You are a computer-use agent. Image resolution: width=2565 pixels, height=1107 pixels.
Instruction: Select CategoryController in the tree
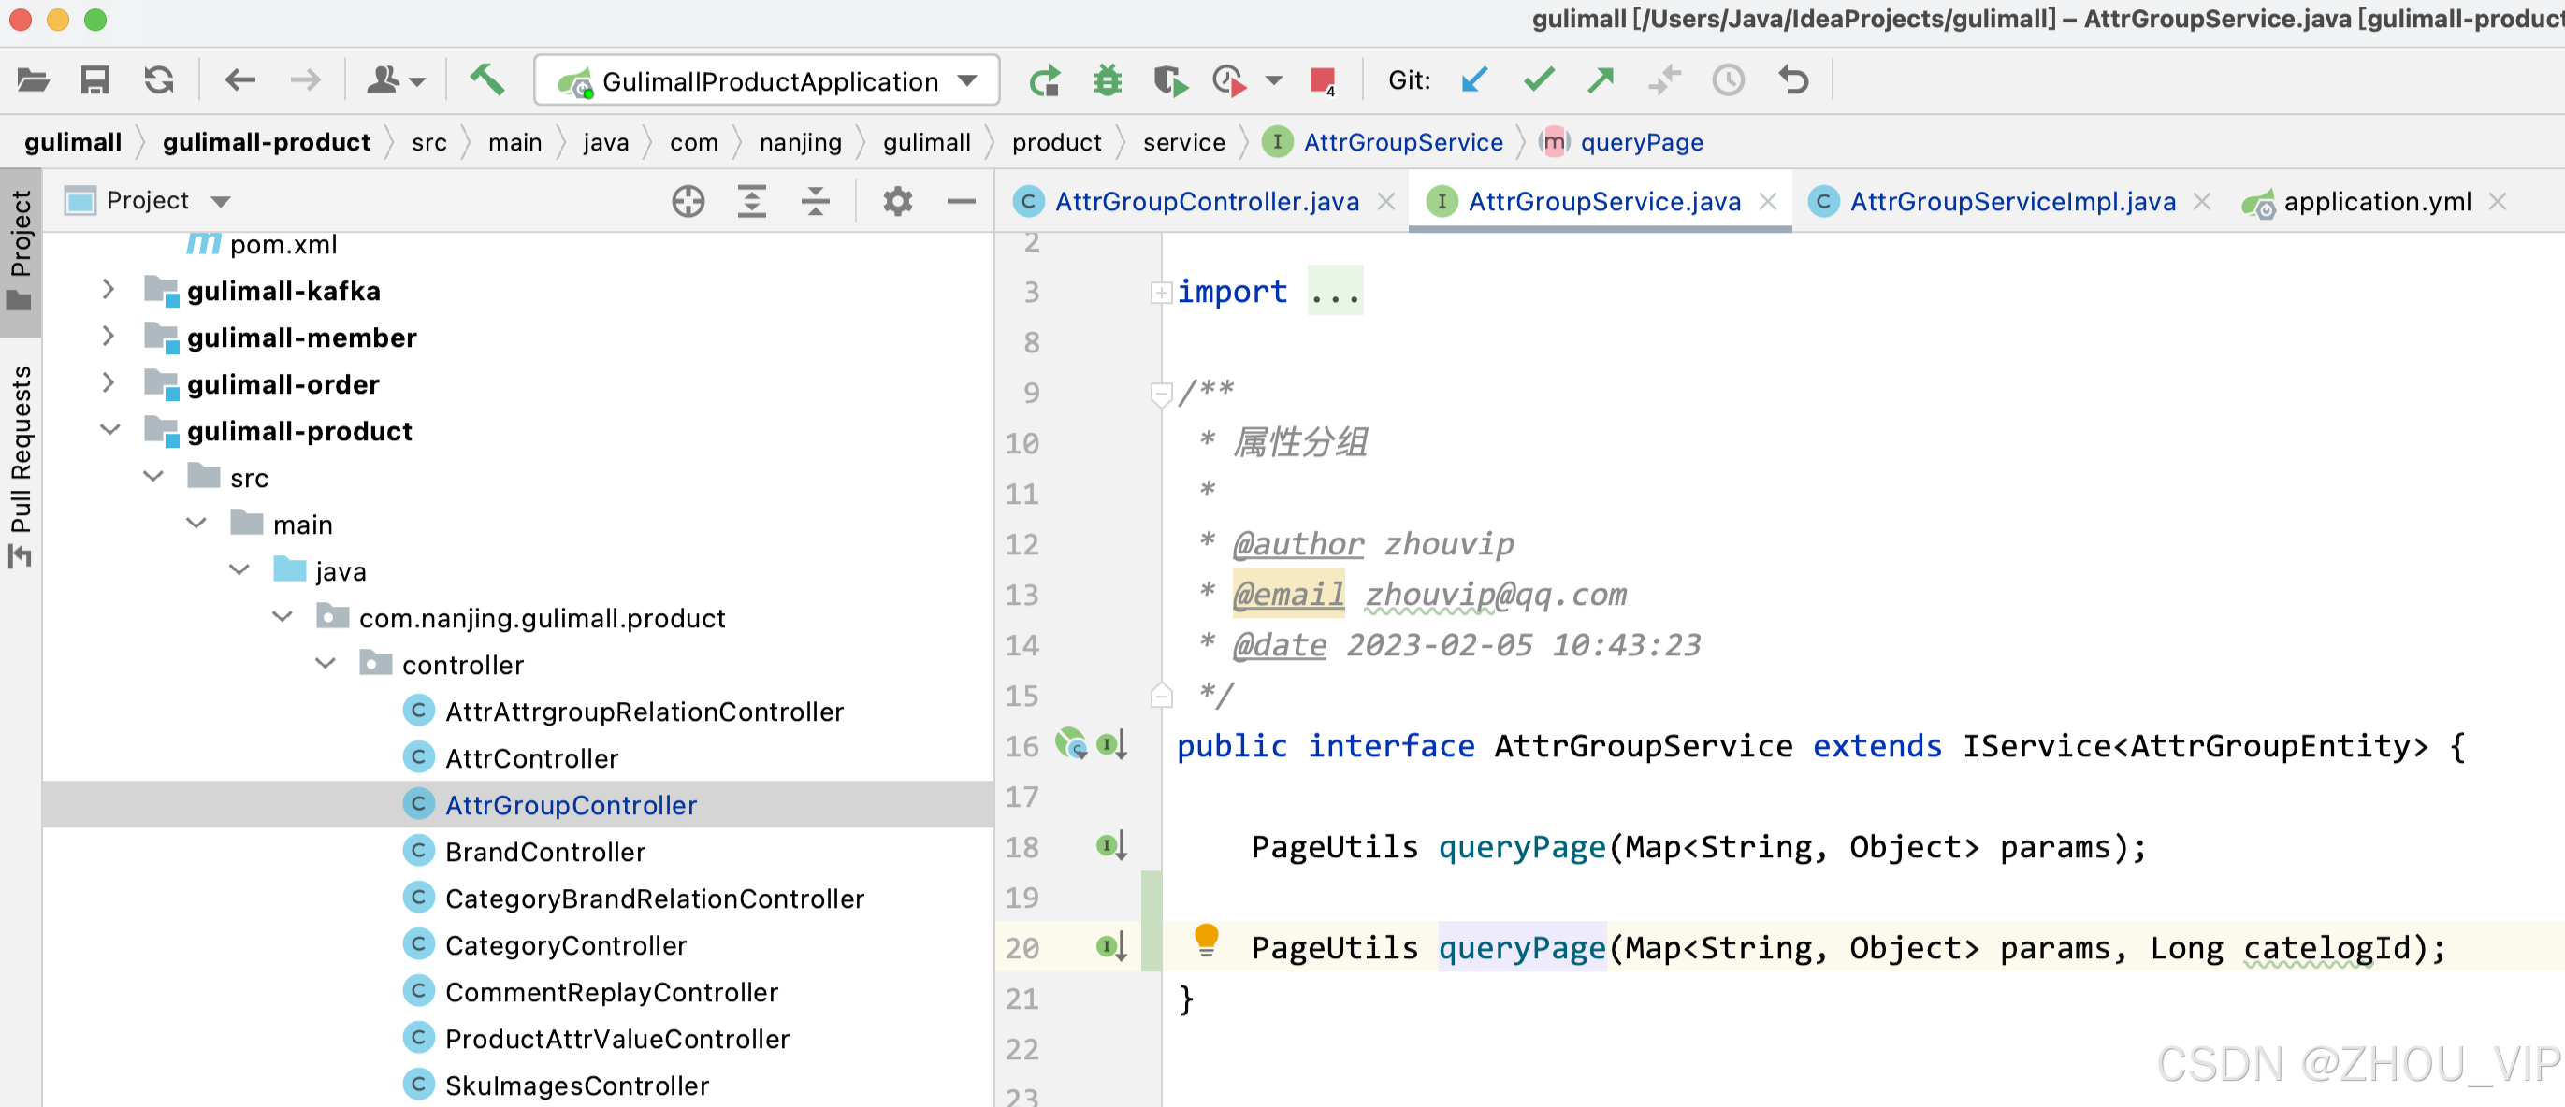click(544, 946)
